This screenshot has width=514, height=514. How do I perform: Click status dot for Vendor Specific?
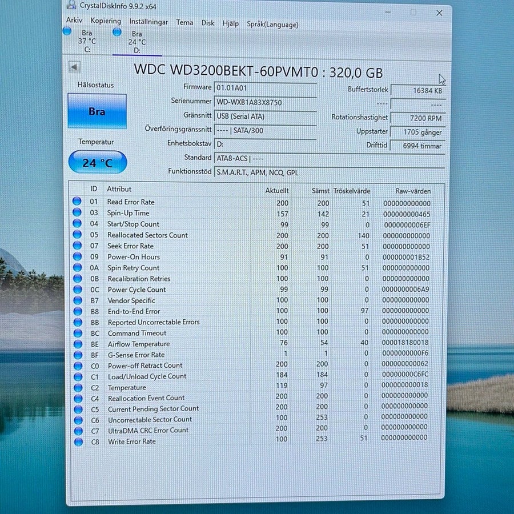point(78,300)
